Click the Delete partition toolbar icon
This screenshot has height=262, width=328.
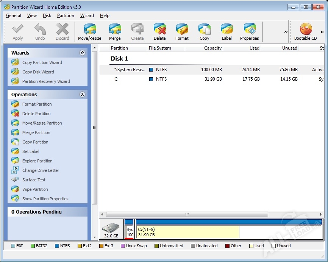[x=159, y=30]
